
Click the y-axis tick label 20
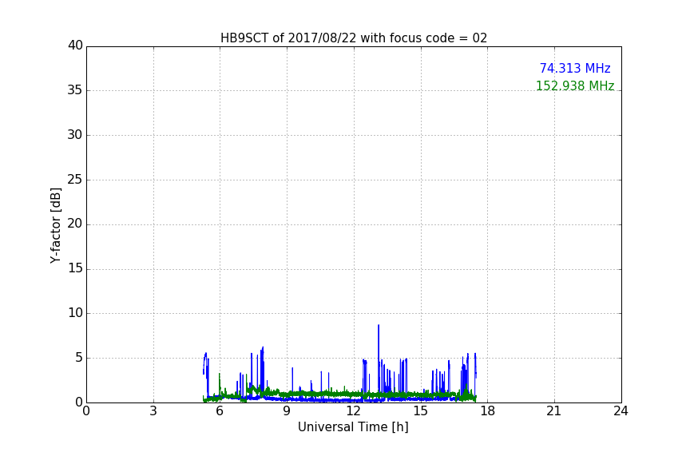[x=75, y=224]
